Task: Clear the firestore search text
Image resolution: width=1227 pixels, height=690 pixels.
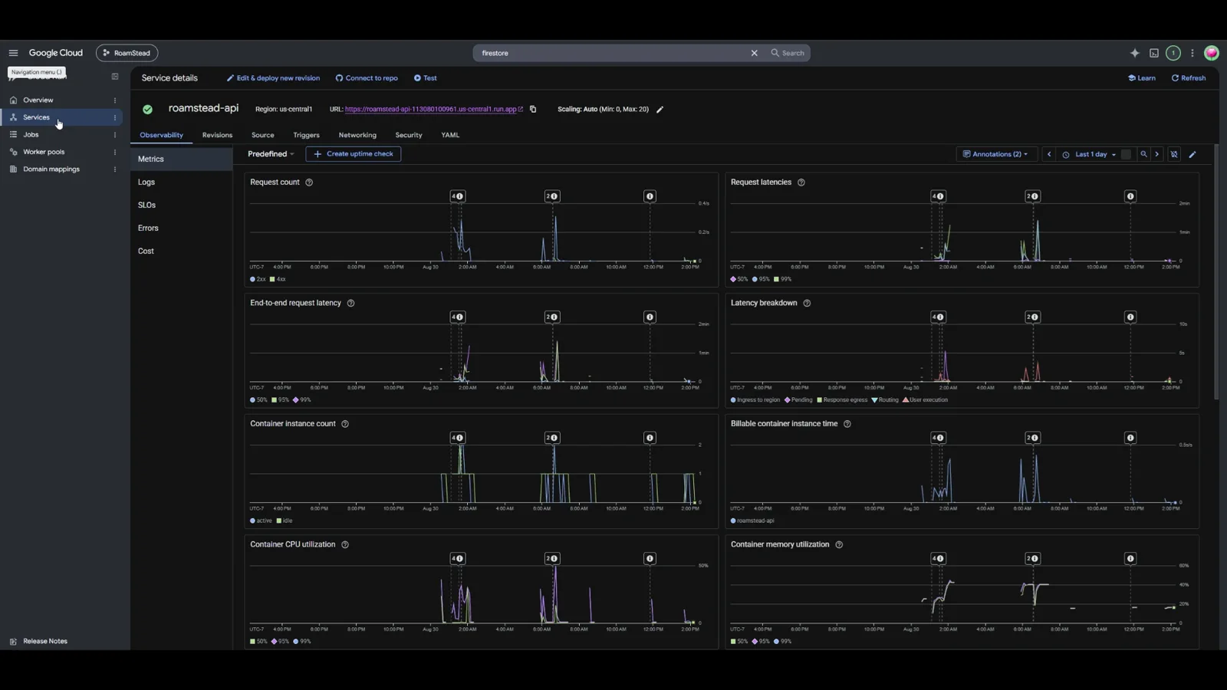Action: (754, 53)
